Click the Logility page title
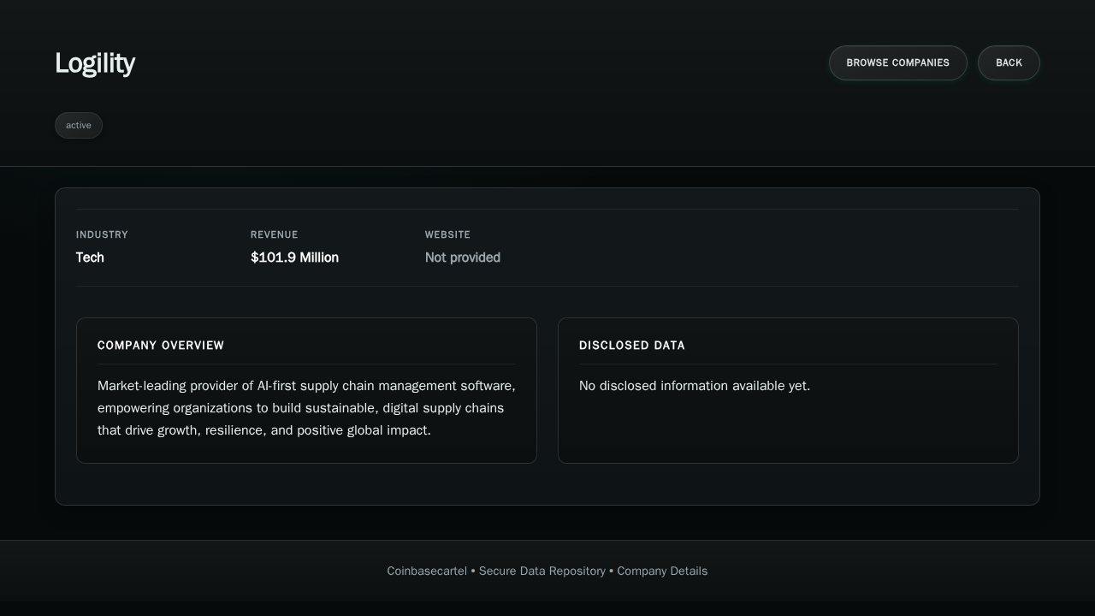This screenshot has width=1095, height=616. [x=95, y=63]
